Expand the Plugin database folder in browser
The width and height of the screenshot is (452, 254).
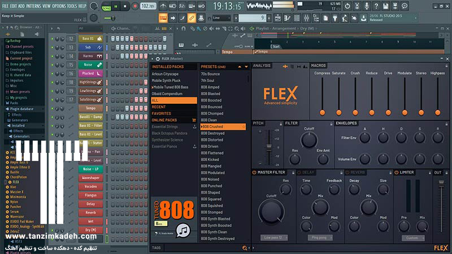click(21, 109)
